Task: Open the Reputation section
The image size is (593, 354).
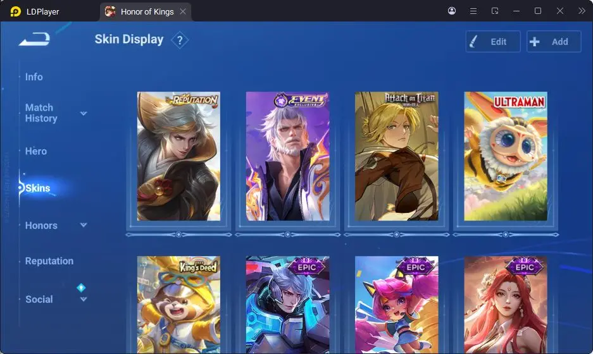Action: coord(49,261)
